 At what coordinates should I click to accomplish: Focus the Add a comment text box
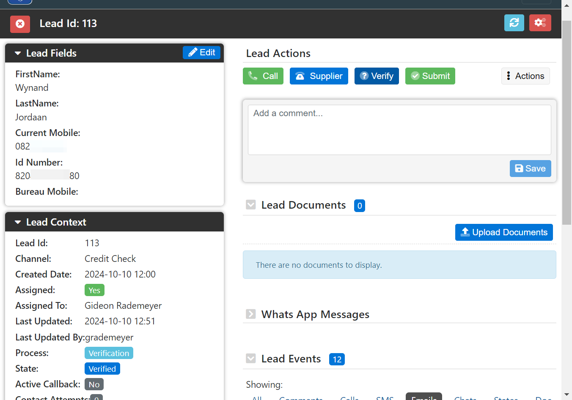(x=399, y=130)
